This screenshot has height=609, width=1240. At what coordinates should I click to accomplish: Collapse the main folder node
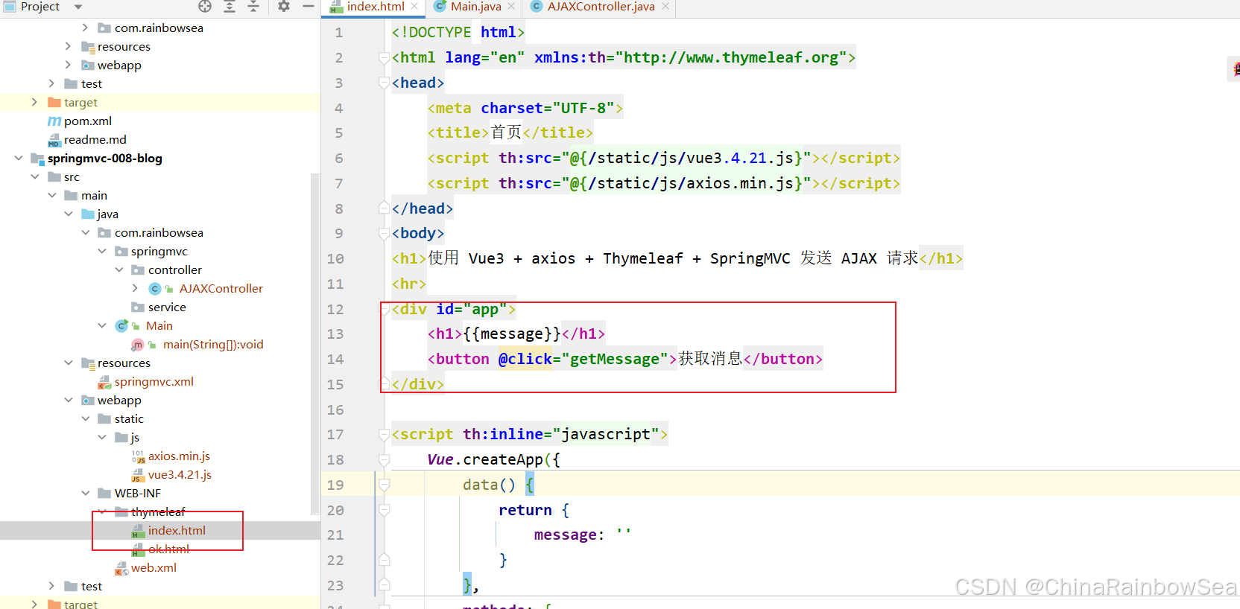click(x=52, y=195)
